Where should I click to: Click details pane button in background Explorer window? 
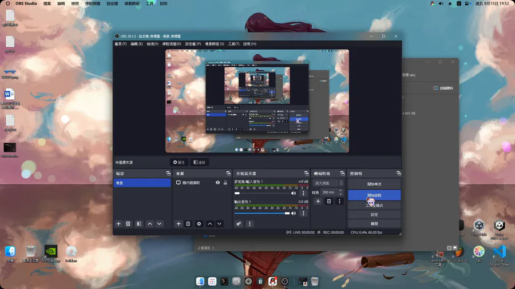(443, 88)
